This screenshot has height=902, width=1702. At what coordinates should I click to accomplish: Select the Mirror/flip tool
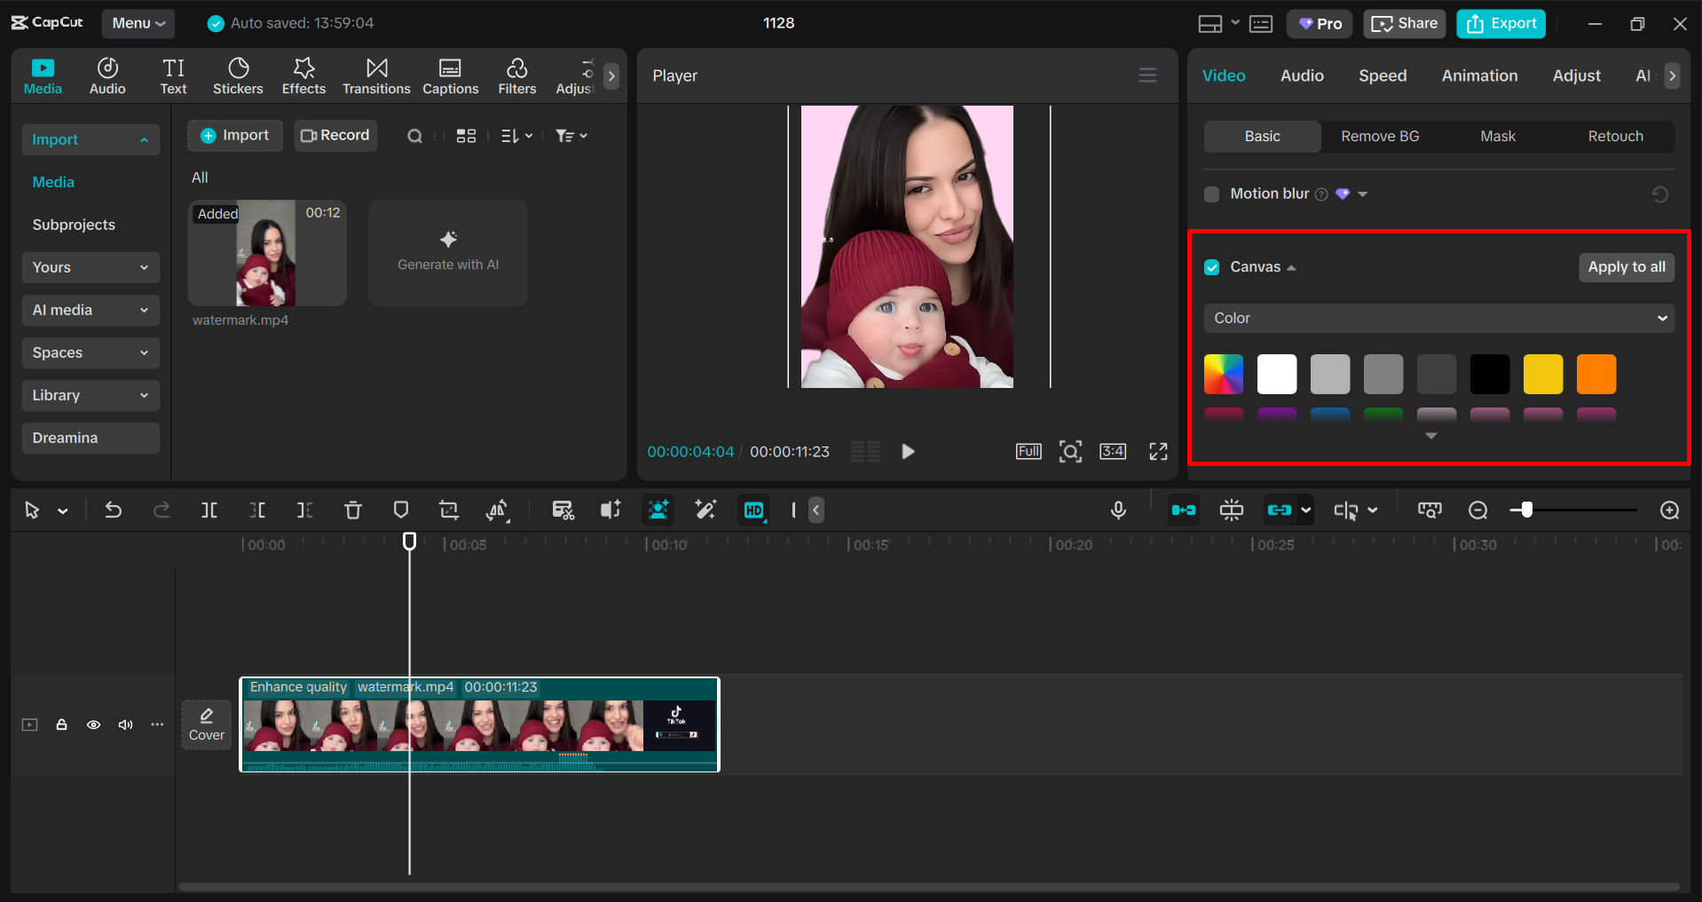tap(498, 510)
